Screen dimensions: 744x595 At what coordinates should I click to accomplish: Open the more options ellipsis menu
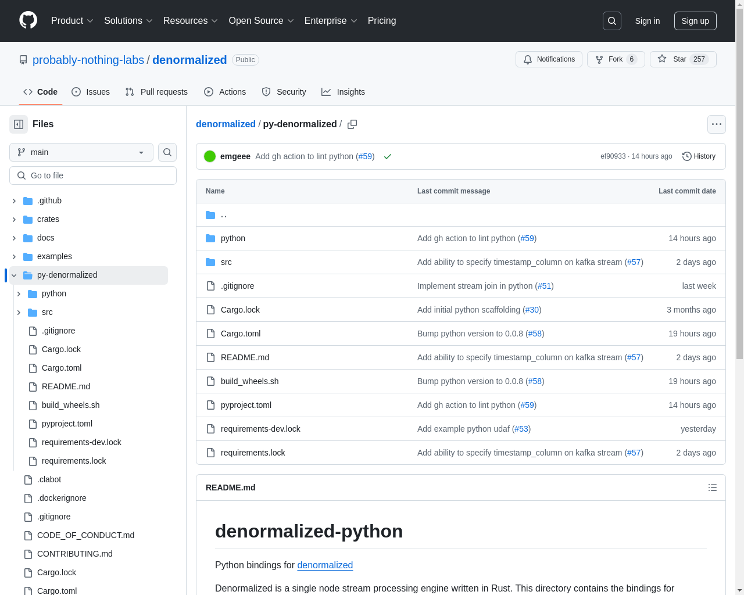click(717, 124)
